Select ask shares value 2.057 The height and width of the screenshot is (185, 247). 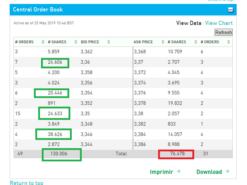click(x=173, y=113)
